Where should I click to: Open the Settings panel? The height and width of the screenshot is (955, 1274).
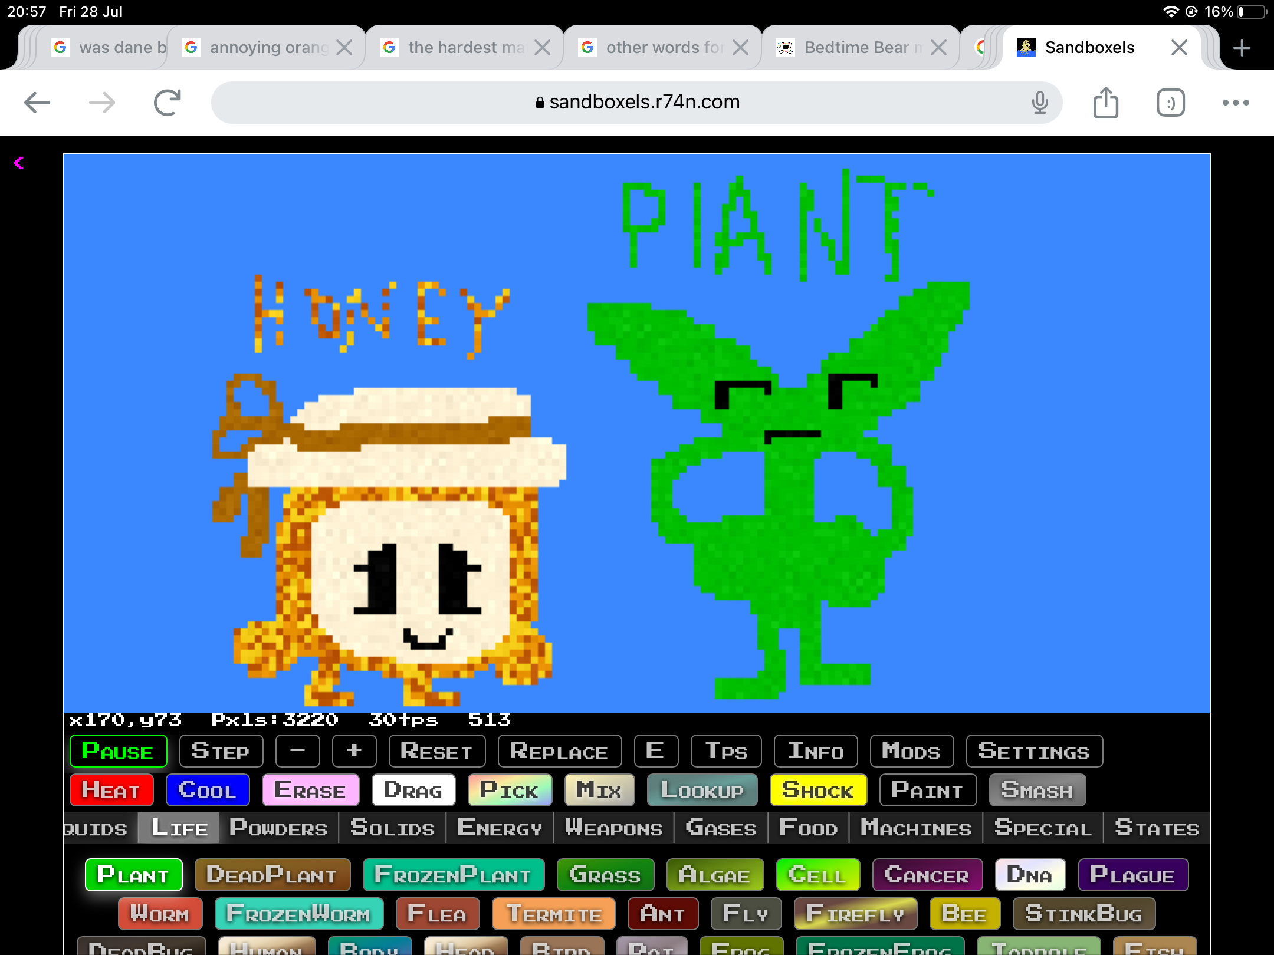click(x=1033, y=751)
